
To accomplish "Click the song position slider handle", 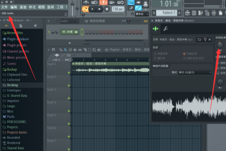I will (83, 15).
